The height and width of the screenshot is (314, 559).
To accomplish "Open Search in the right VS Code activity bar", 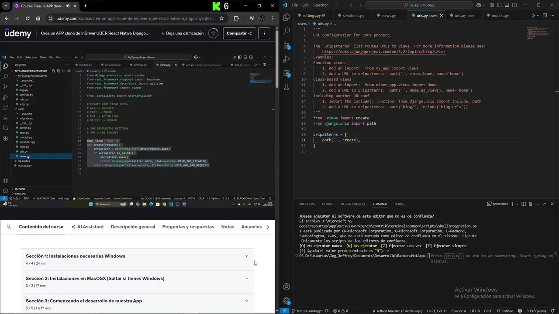I will 286,31.
